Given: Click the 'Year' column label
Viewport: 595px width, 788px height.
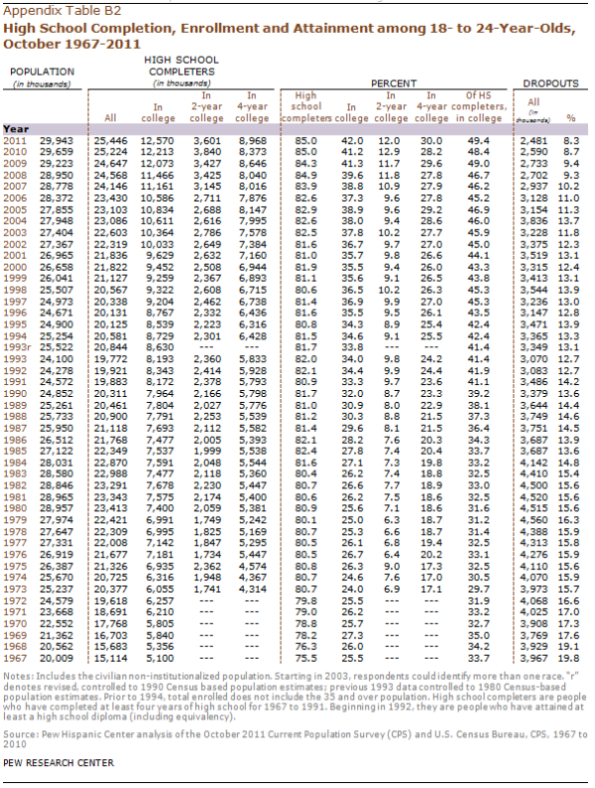Looking at the screenshot, I should click(x=17, y=129).
